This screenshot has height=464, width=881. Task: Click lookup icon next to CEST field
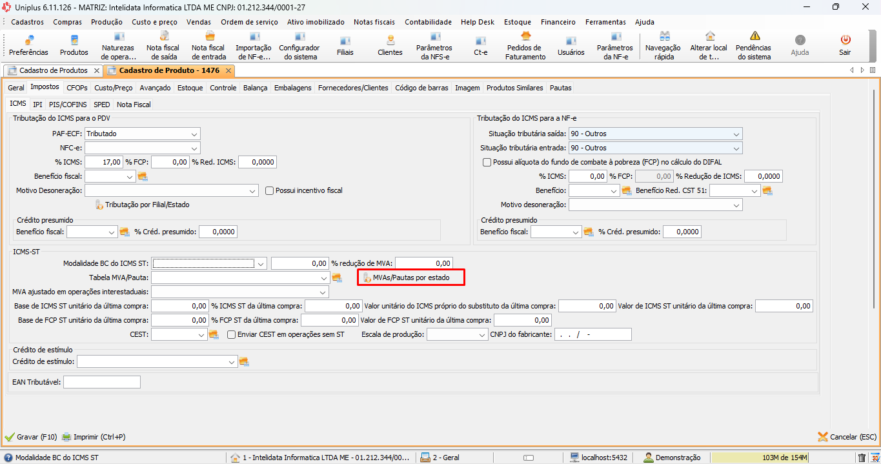coord(214,334)
